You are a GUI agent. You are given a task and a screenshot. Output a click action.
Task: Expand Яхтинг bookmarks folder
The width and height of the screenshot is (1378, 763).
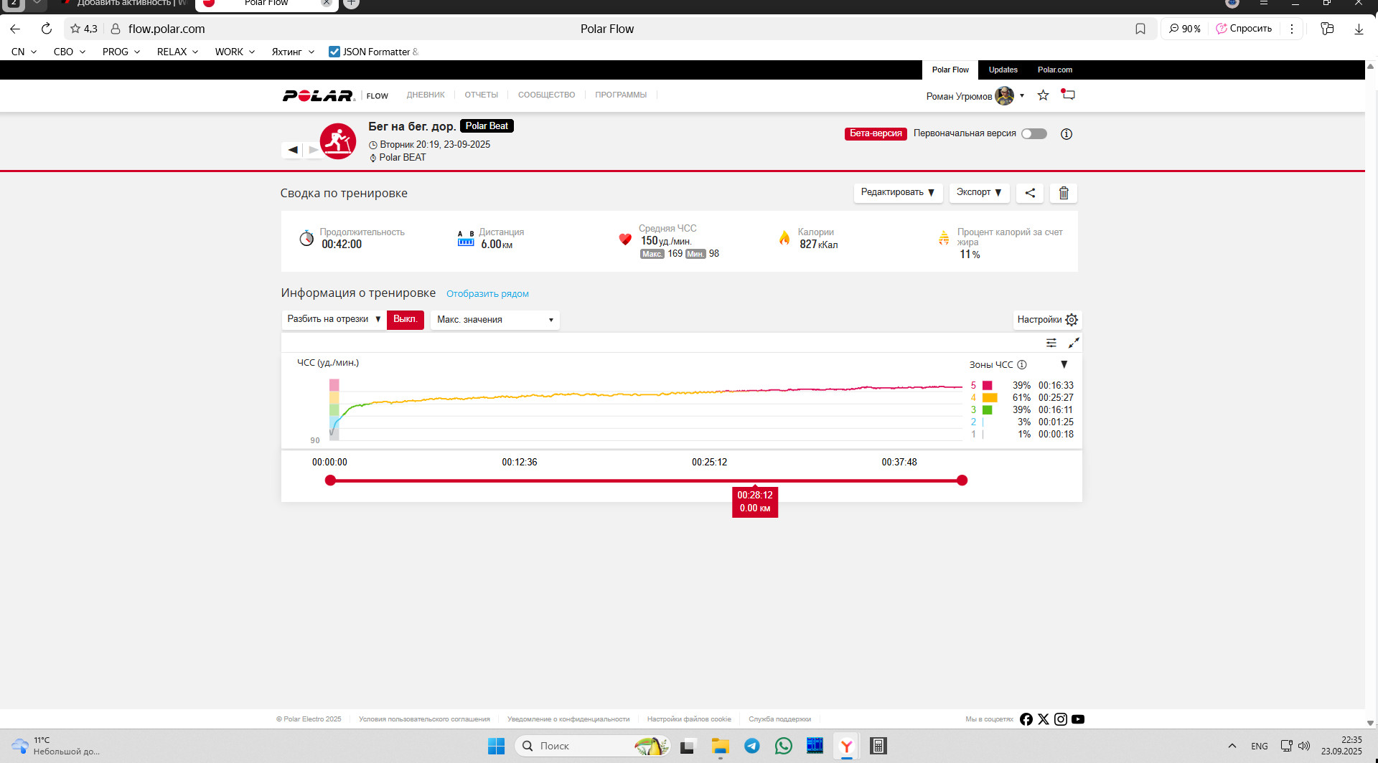pos(293,52)
